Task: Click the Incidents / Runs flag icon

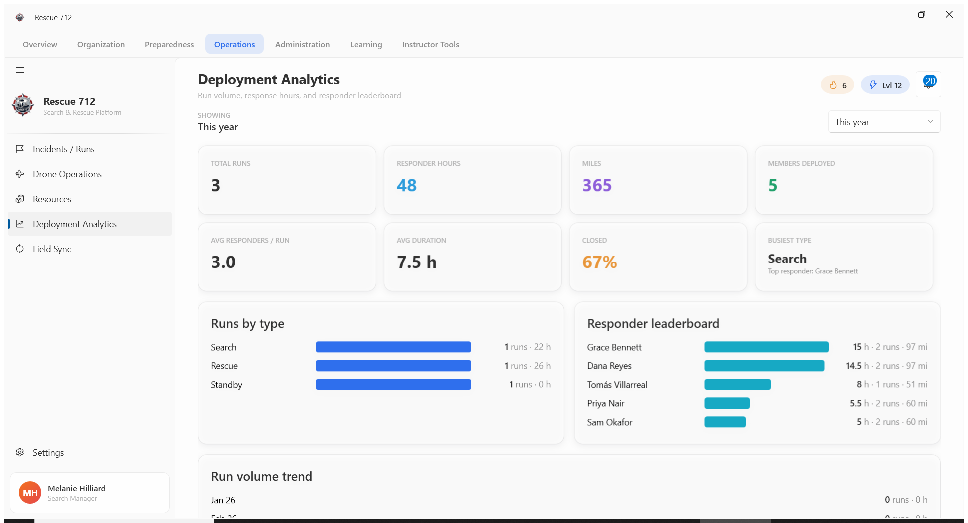Action: pyautogui.click(x=20, y=149)
